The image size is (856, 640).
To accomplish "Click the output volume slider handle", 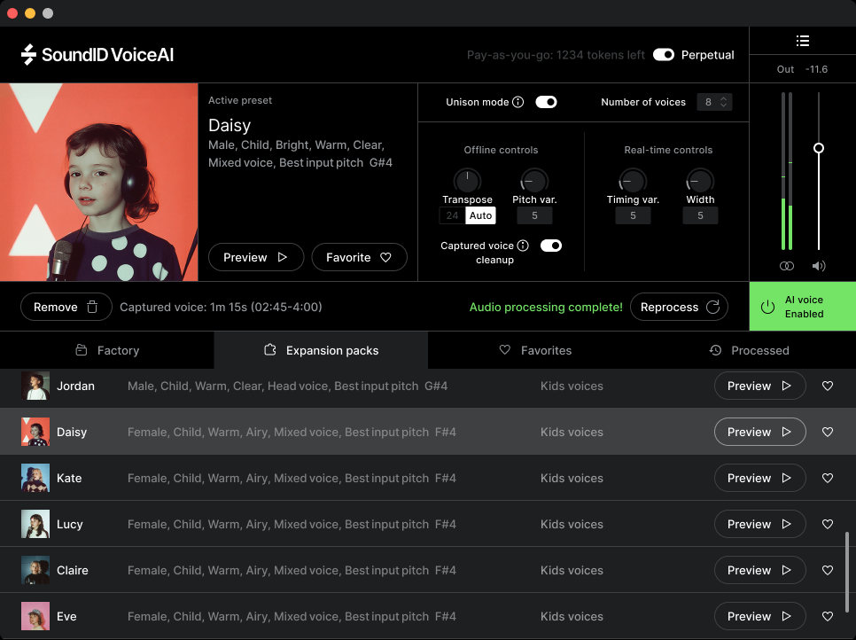I will point(819,148).
